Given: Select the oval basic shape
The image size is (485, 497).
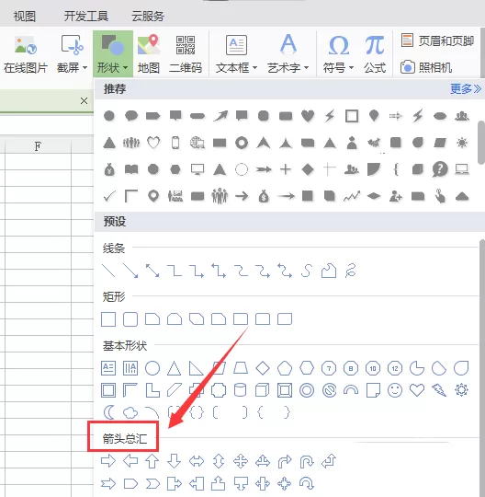Looking at the screenshot, I should click(152, 368).
